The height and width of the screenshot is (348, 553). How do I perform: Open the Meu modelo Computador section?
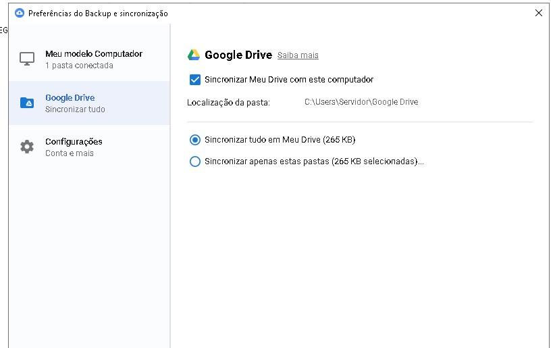tap(89, 59)
